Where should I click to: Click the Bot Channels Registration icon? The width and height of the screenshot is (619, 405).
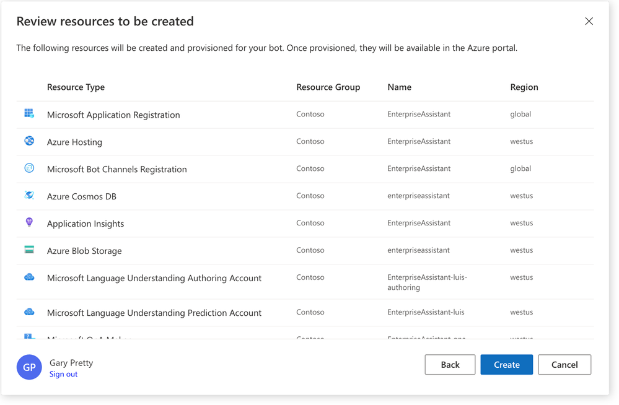[29, 168]
